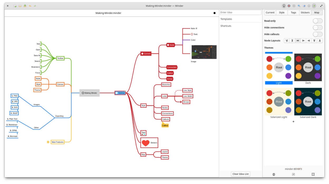Select the Solarized Dark theme

click(x=308, y=102)
